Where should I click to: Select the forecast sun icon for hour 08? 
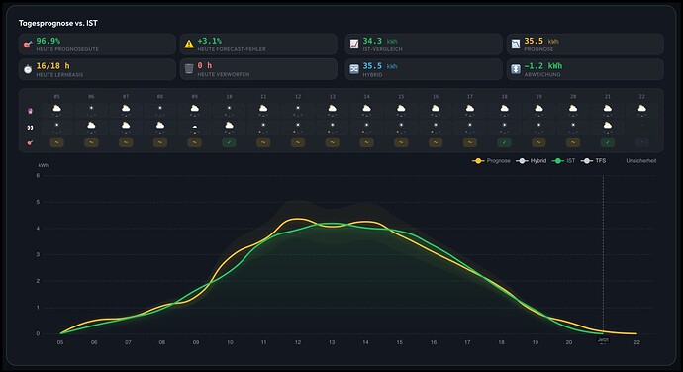pyautogui.click(x=160, y=108)
